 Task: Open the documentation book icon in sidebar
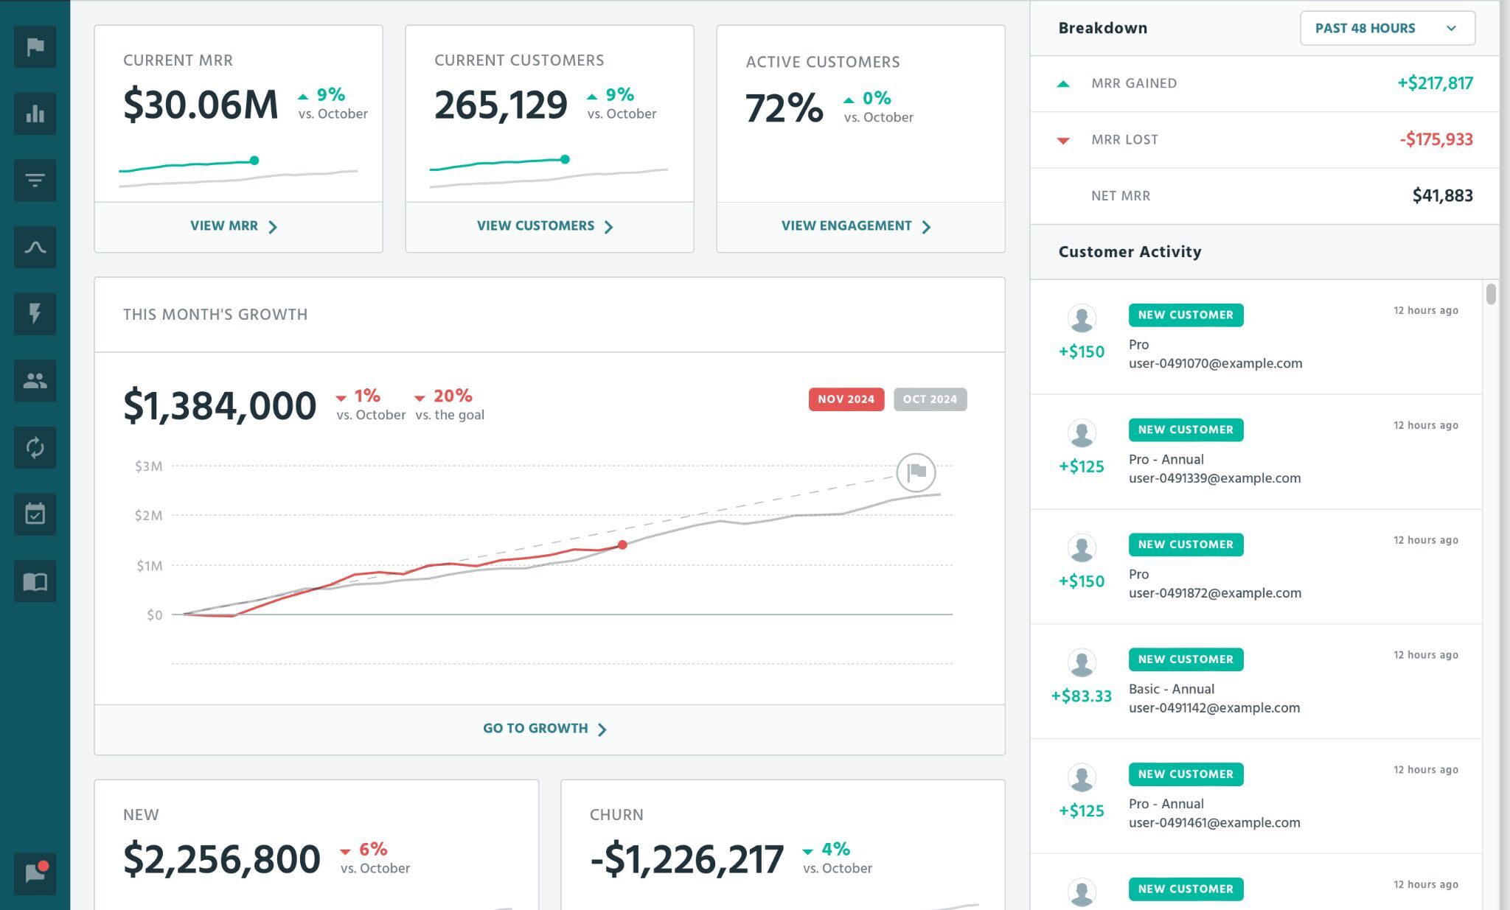pos(35,581)
